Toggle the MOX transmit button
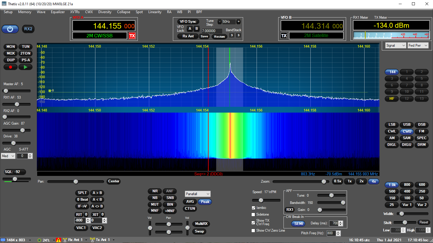This screenshot has height=243, width=433. [11, 53]
